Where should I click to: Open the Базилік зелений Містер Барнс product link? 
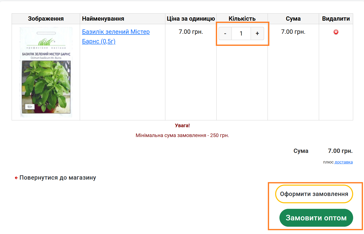click(x=116, y=36)
